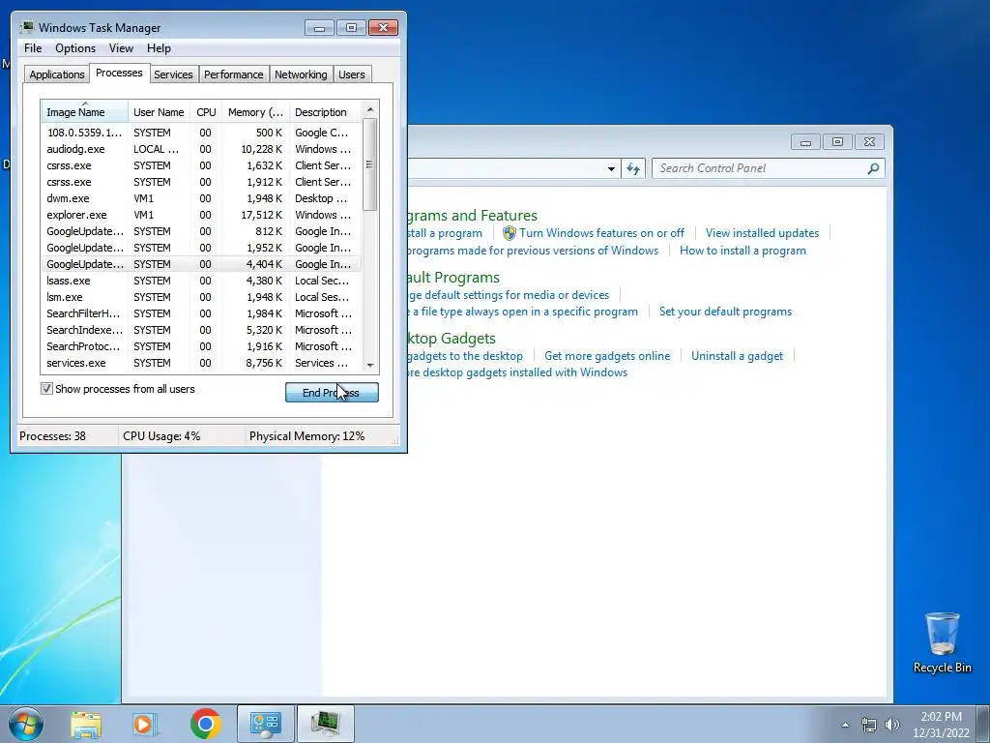Open How to install a program link
The height and width of the screenshot is (743, 990).
tap(742, 251)
